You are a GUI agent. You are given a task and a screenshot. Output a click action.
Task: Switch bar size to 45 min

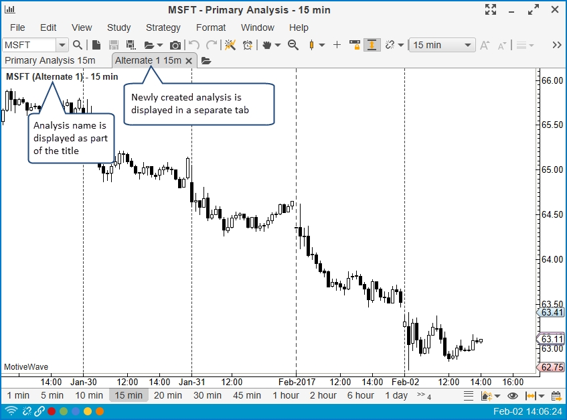pos(247,395)
